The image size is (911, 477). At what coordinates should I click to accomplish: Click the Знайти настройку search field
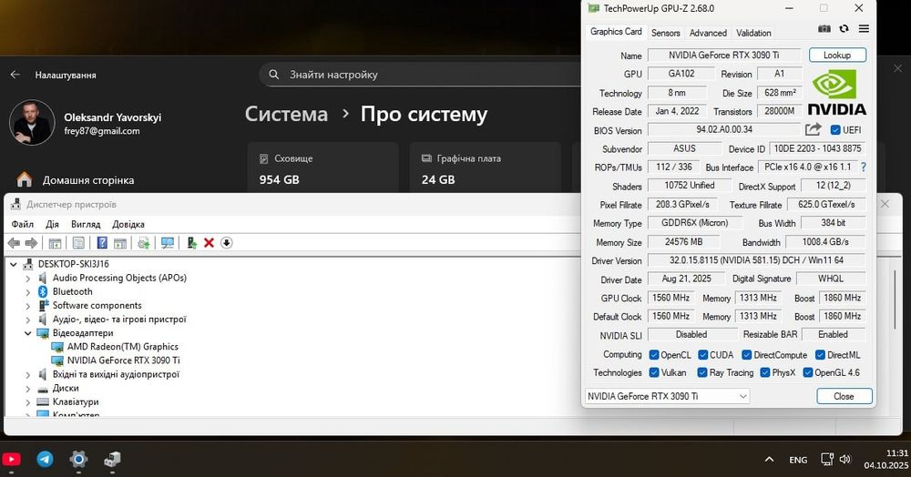coord(418,75)
